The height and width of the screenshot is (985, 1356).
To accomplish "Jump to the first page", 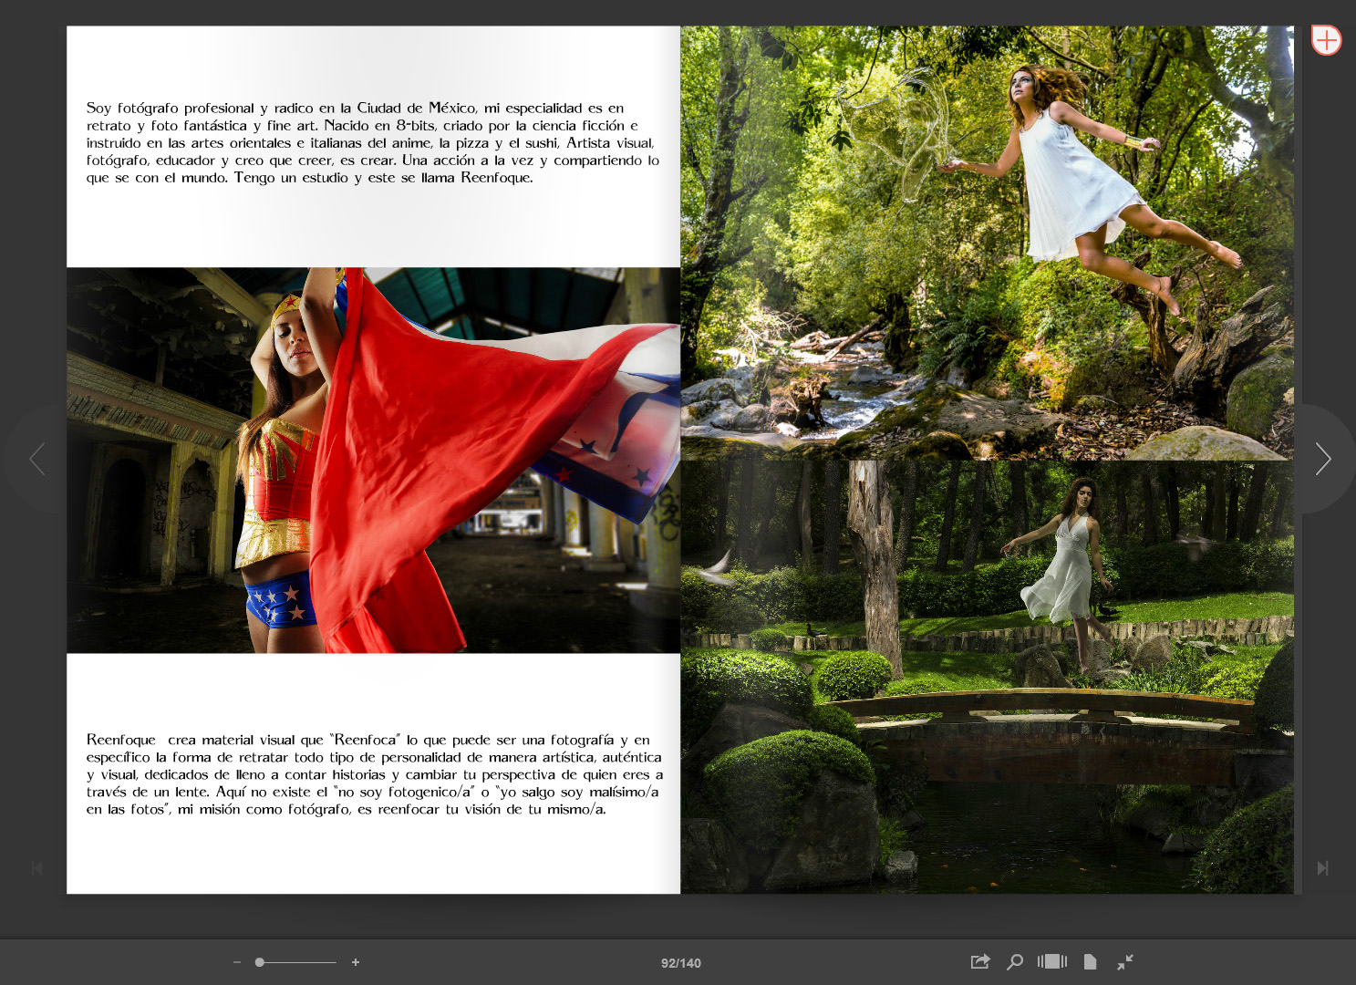I will pyautogui.click(x=36, y=868).
